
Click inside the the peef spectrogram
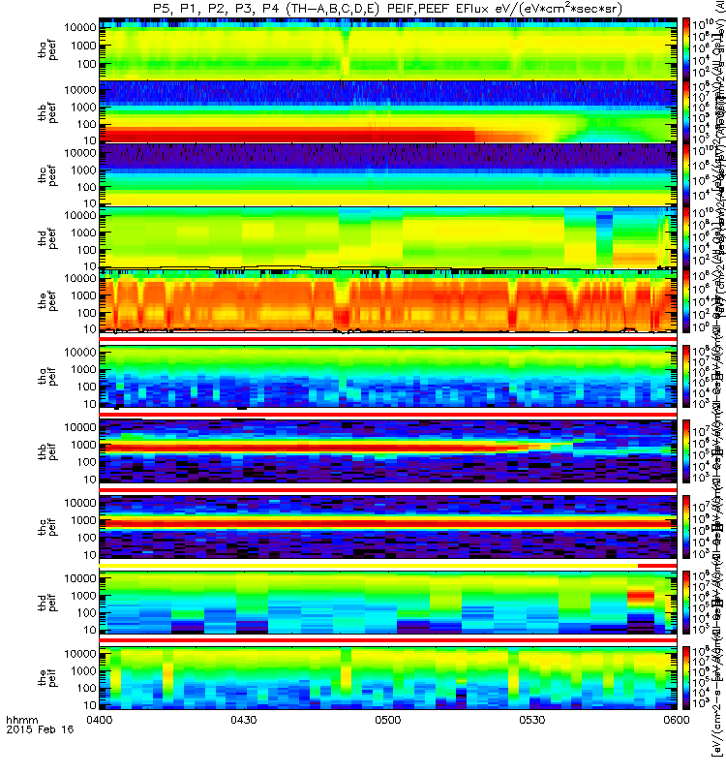tap(388, 300)
